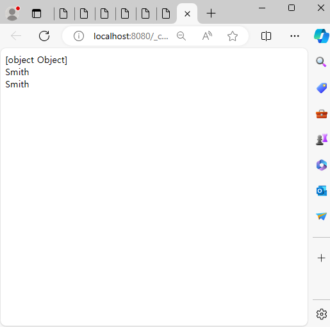Click the second Smith line
This screenshot has height=327, width=330.
pos(17,84)
